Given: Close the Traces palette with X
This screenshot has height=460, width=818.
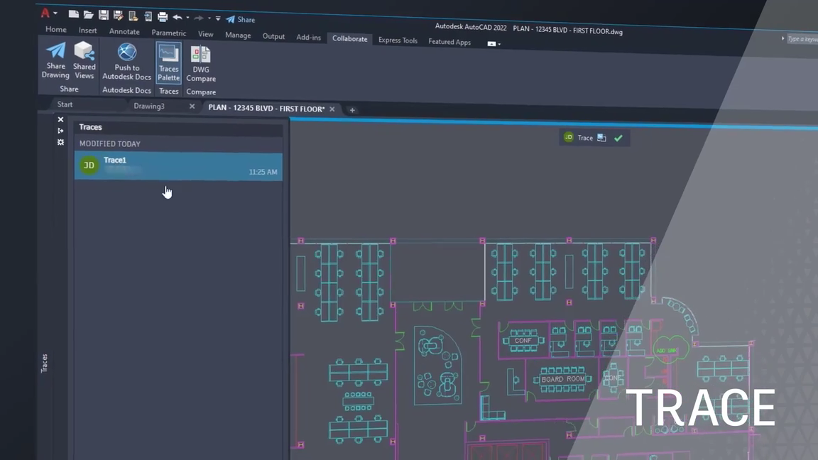Looking at the screenshot, I should coord(60,119).
